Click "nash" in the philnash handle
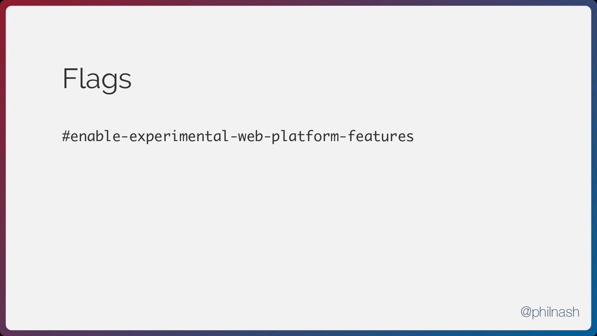 pos(564,312)
